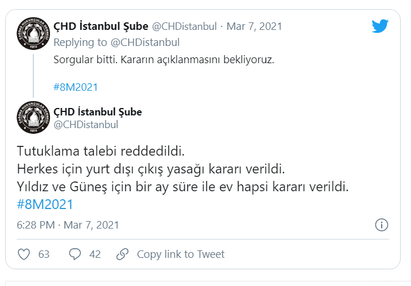Click @CHDistanbul handle under main tweet name
This screenshot has height=286, width=411.
click(86, 125)
